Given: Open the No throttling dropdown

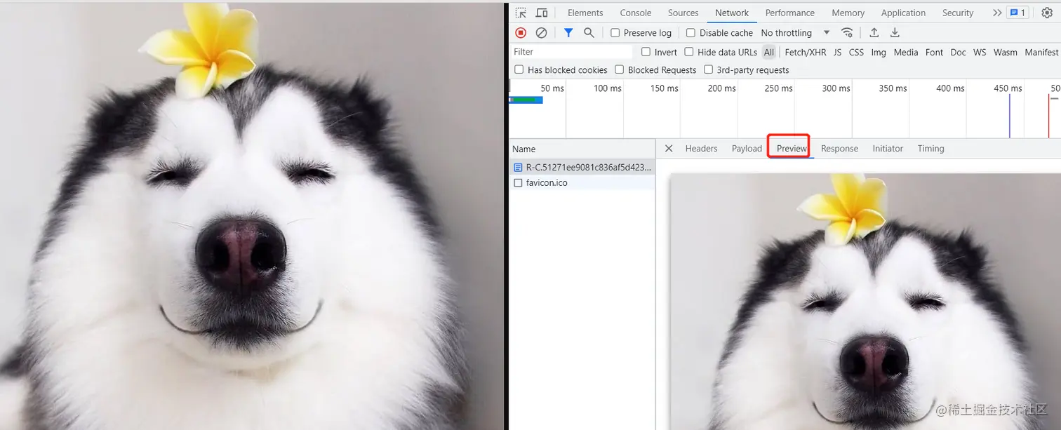Looking at the screenshot, I should 792,32.
